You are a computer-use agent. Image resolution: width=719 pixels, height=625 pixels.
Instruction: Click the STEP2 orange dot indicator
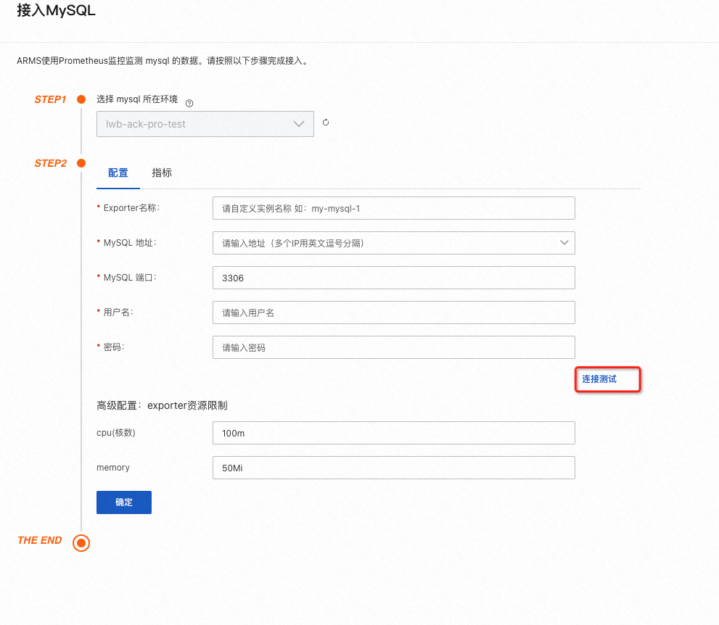(81, 163)
